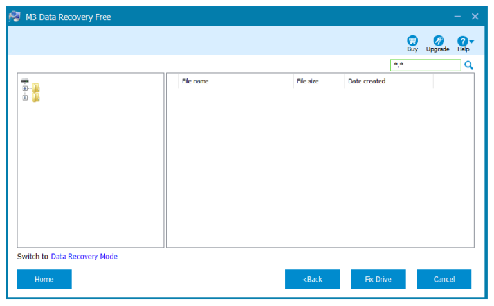
Task: Select the second folder icon in tree
Action: pos(35,98)
